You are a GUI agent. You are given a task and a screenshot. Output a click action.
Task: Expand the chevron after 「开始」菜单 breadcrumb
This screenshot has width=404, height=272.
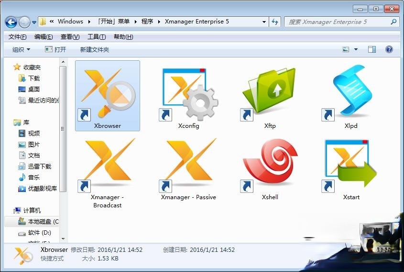[x=135, y=22]
